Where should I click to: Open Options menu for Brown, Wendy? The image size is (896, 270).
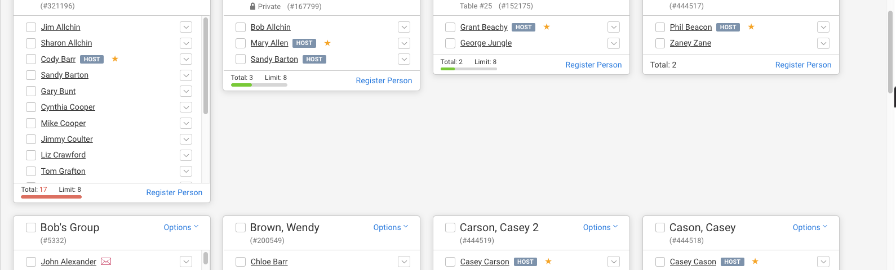click(x=391, y=227)
